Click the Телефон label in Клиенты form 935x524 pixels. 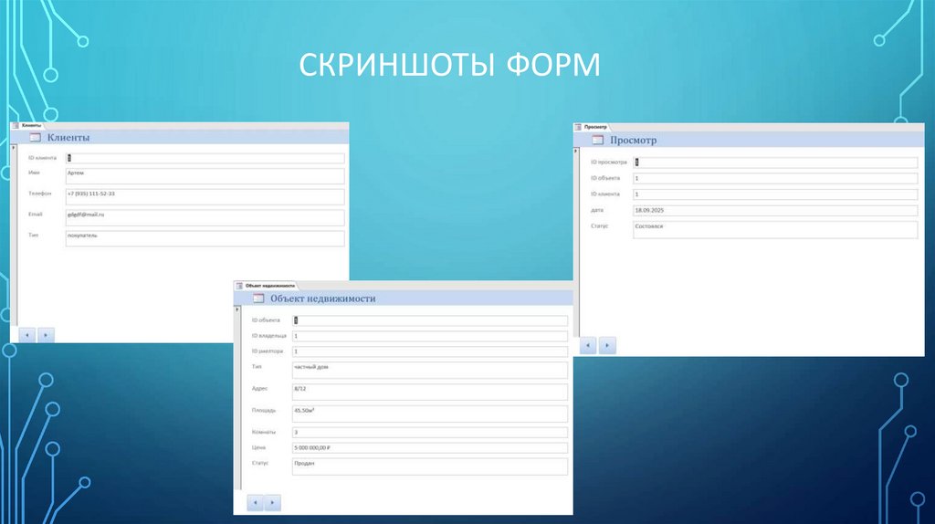click(x=40, y=194)
